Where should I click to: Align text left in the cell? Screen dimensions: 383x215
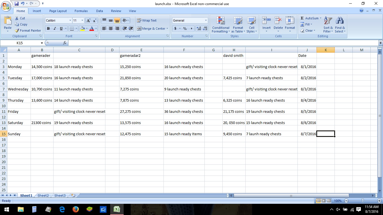104,29
